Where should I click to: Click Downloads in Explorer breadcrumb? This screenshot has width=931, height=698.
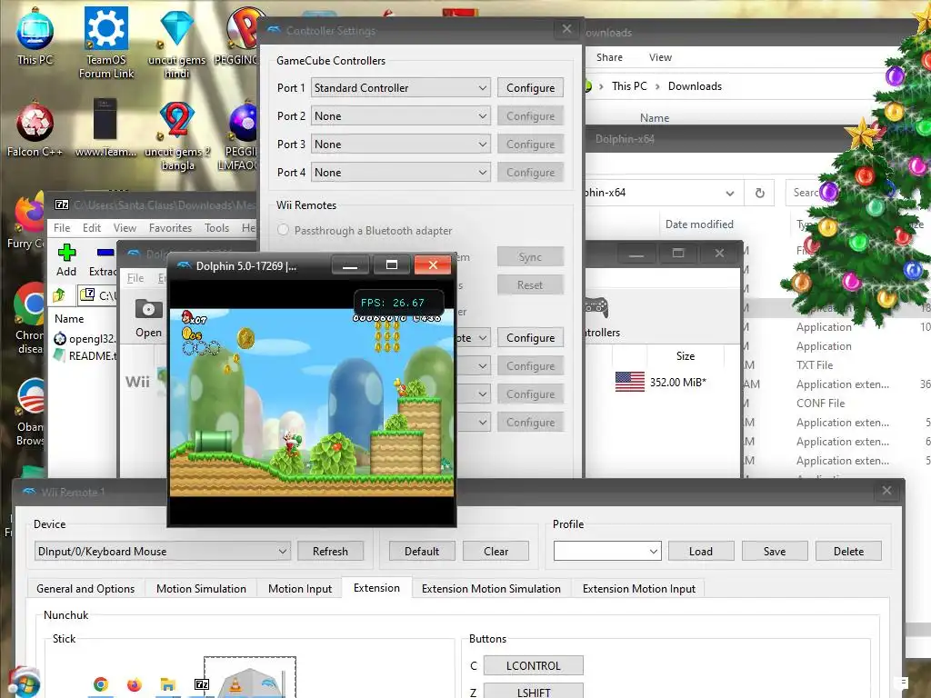pos(695,86)
